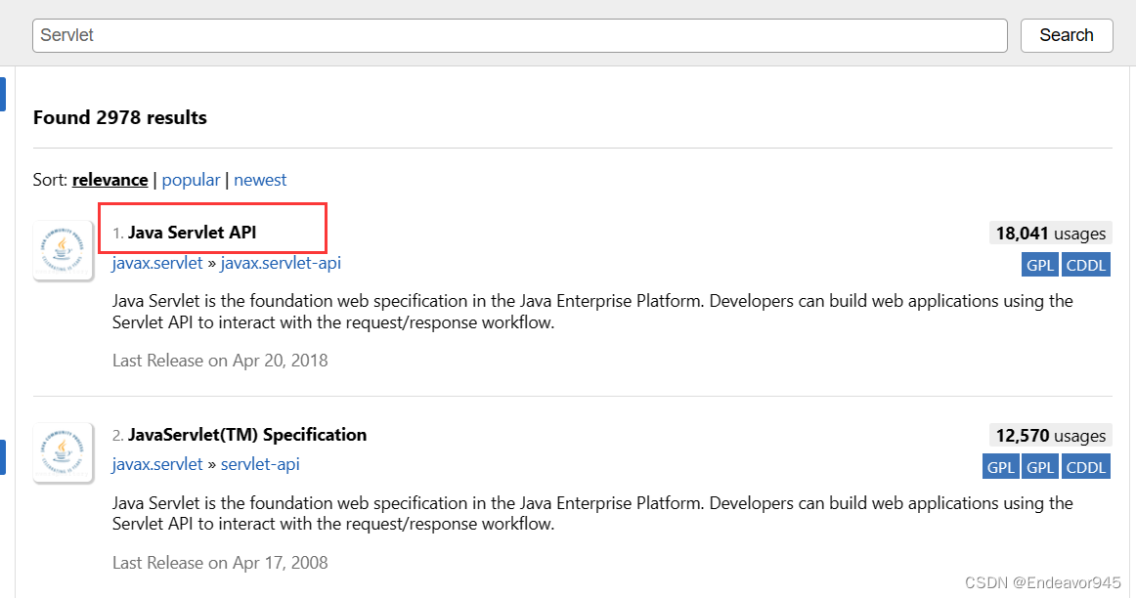1136x598 pixels.
Task: Open the javax.servlet group link in first result
Action: click(157, 263)
